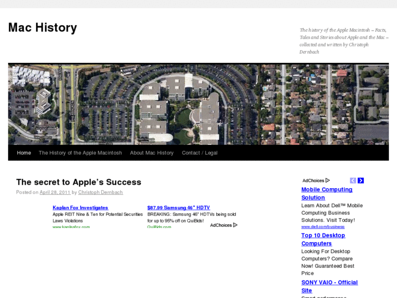Click the 'Apple REIT Nine & Ten' ad description
Viewport: 397px width, 298px height.
coord(98,218)
